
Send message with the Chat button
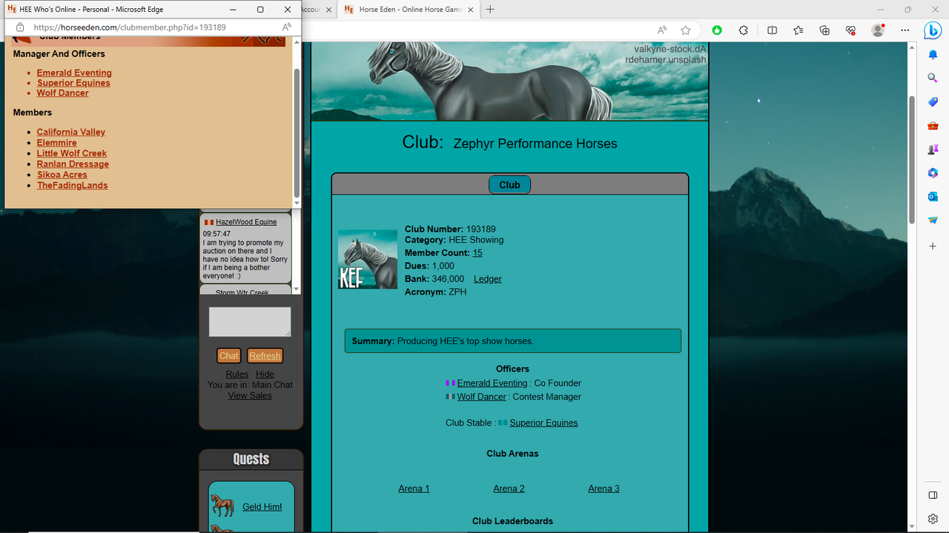[x=229, y=356]
